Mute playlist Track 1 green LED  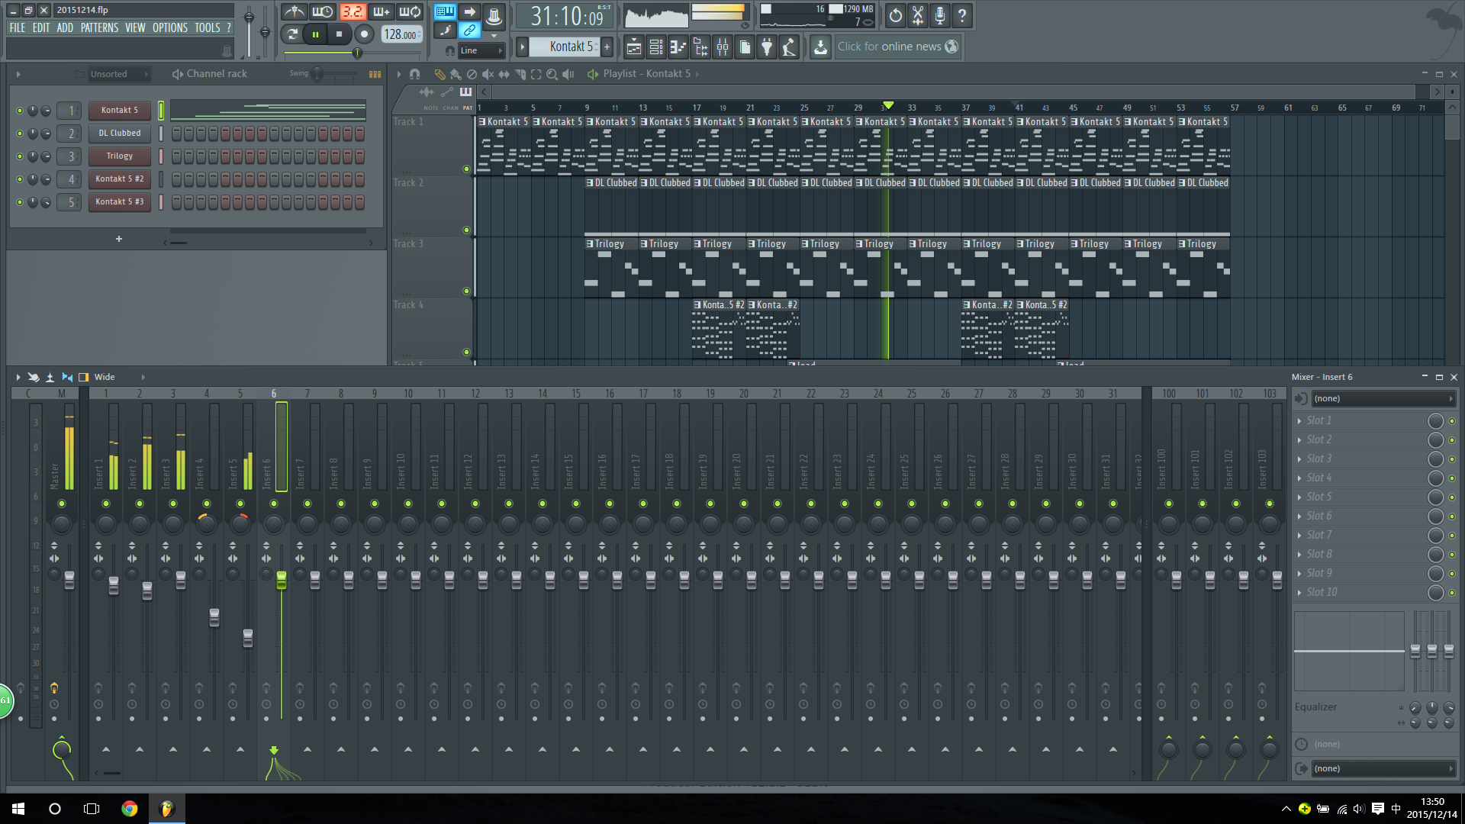(x=466, y=169)
